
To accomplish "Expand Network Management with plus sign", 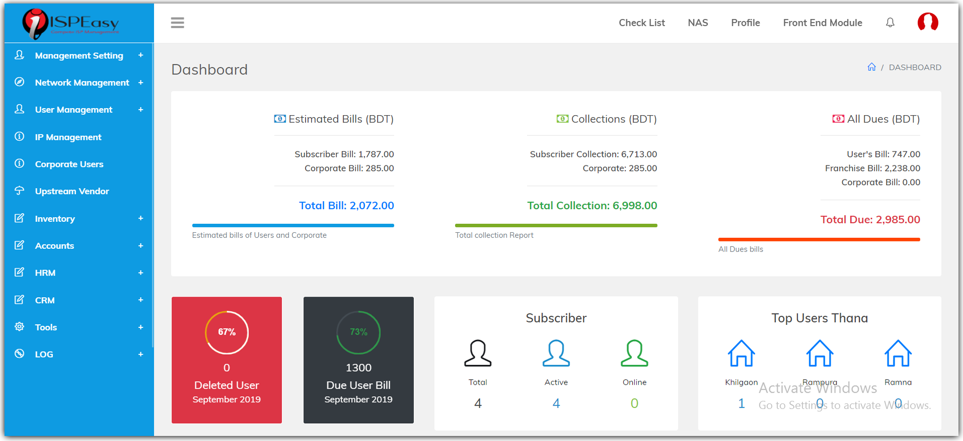I will tap(141, 82).
